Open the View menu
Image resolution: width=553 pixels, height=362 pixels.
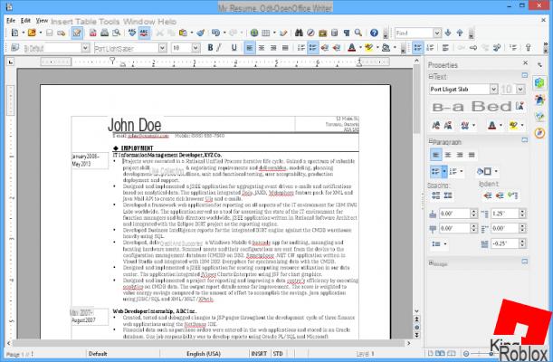click(42, 21)
